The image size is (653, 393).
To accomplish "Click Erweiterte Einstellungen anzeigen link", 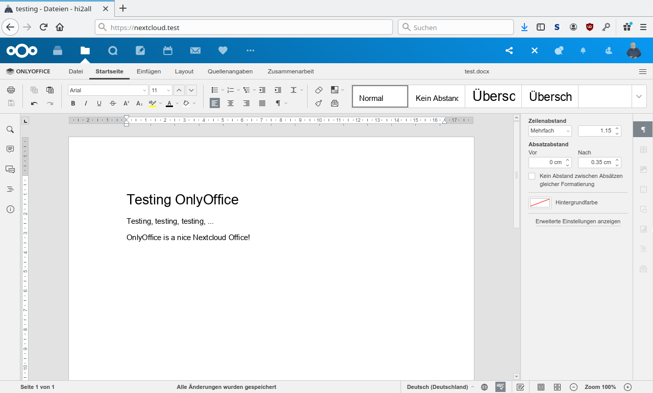I will click(578, 221).
